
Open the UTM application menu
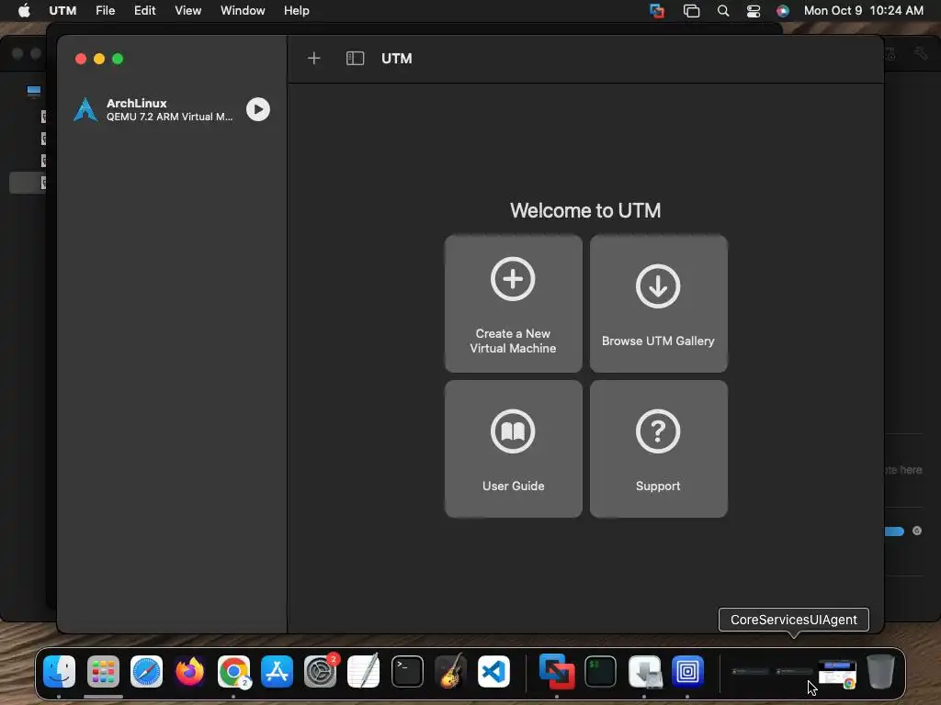click(x=62, y=10)
